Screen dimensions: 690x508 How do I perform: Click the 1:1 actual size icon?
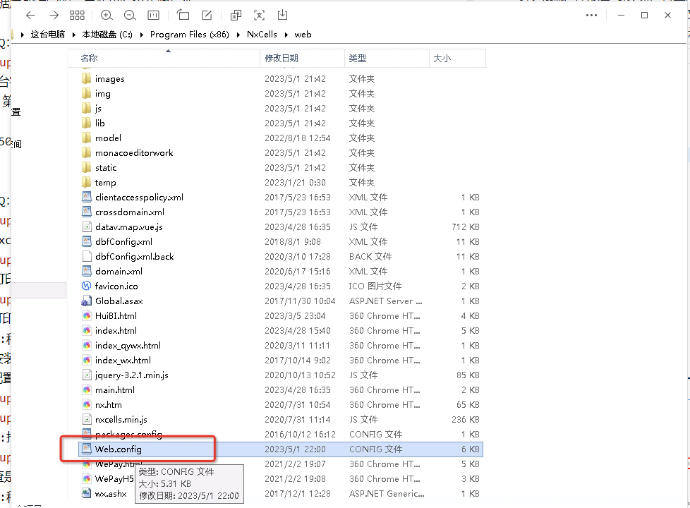153,15
